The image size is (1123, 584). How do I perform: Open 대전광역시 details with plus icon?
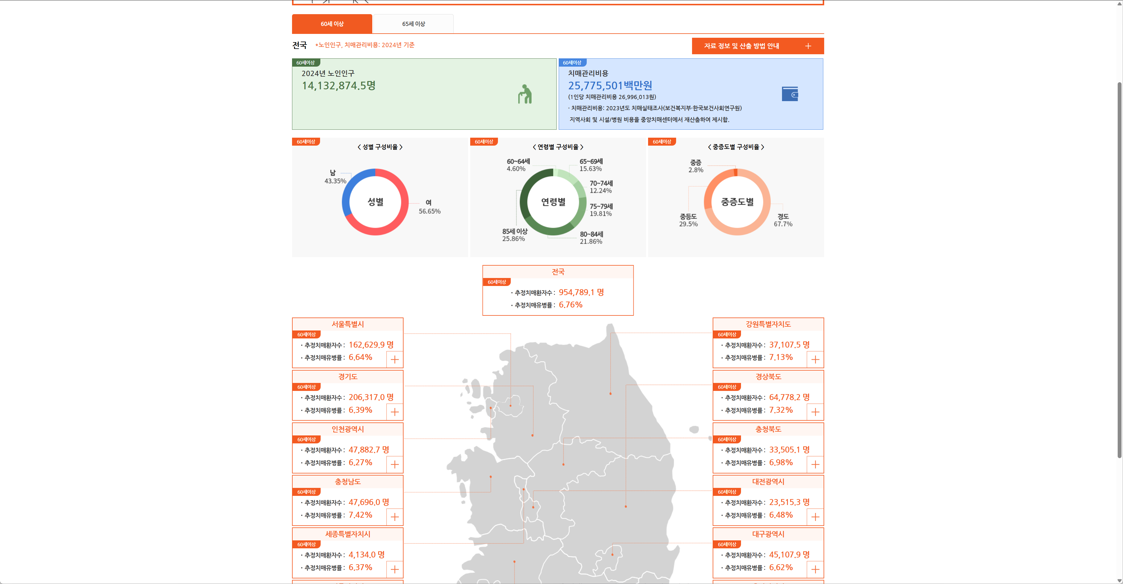815,517
